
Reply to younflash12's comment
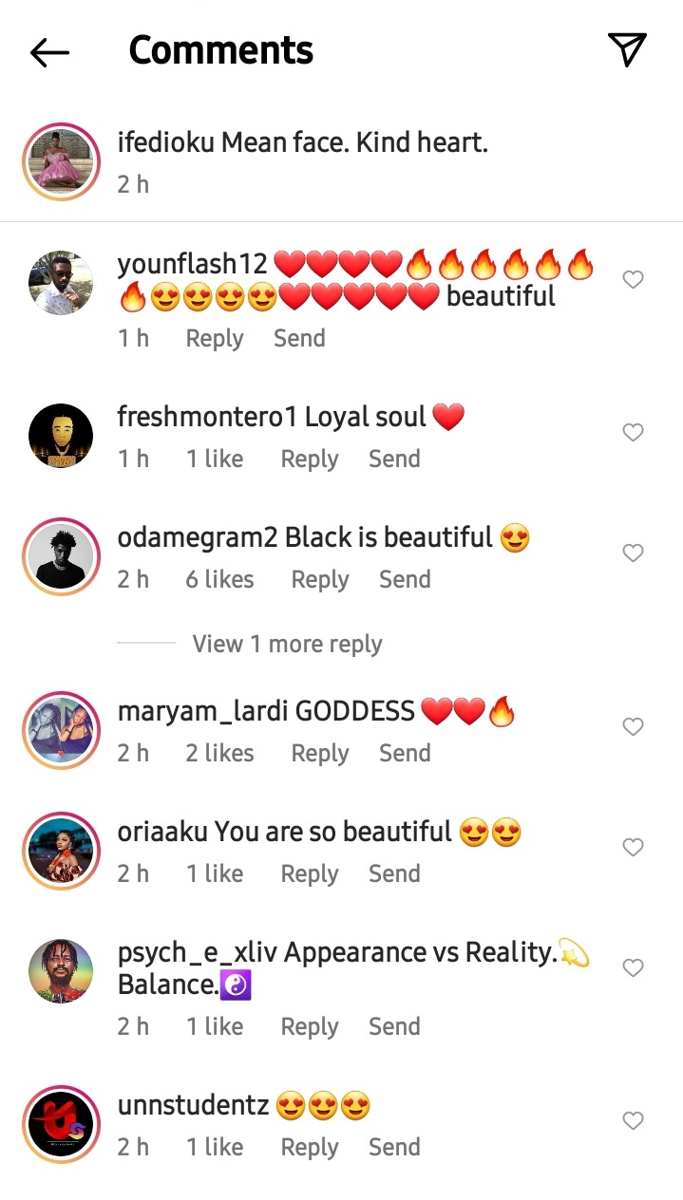(215, 338)
